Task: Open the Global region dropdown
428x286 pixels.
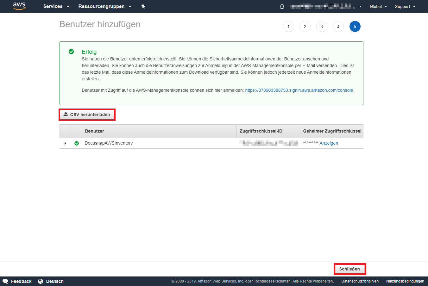Action: (378, 6)
